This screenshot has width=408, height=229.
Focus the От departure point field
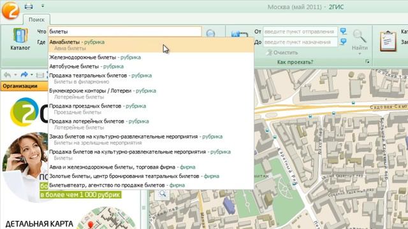300,32
